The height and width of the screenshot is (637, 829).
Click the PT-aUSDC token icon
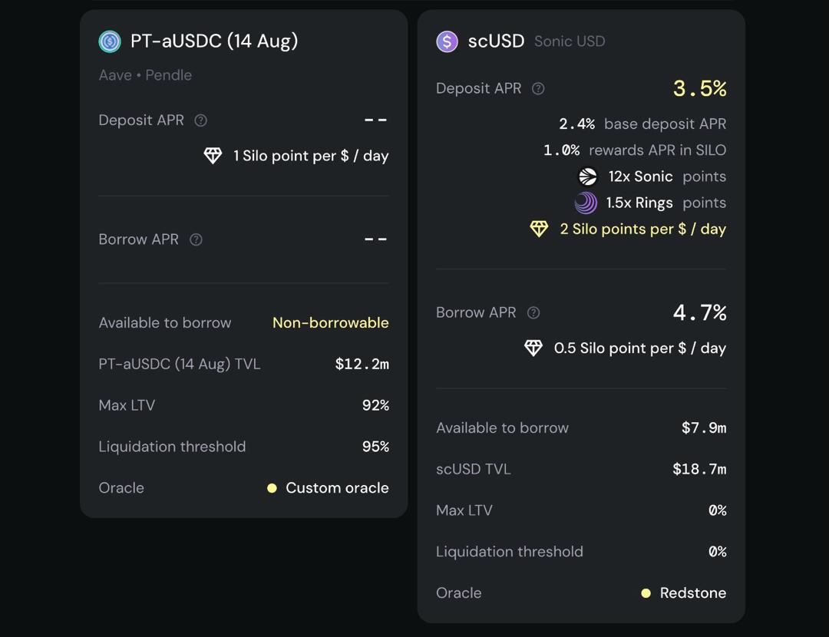click(110, 41)
